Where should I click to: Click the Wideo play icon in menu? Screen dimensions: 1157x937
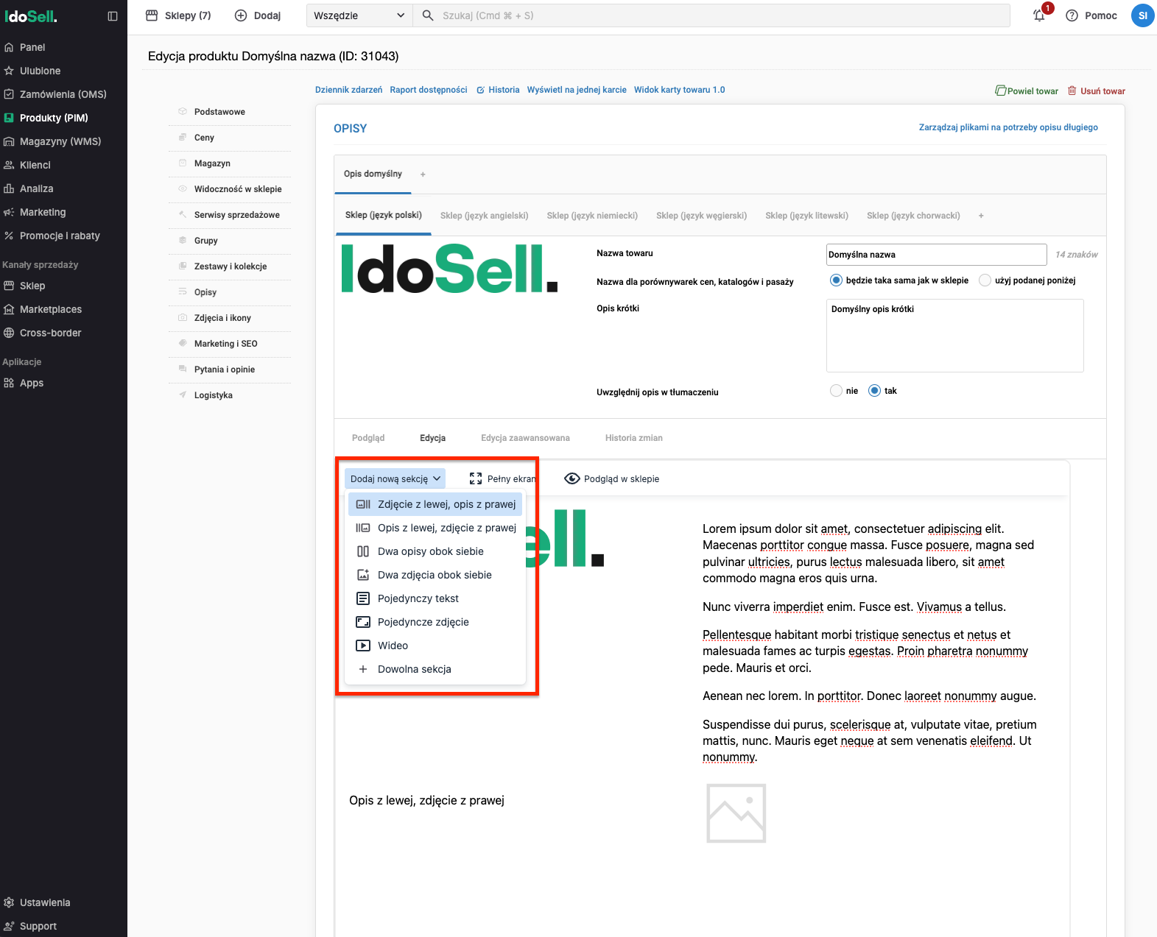(x=363, y=646)
